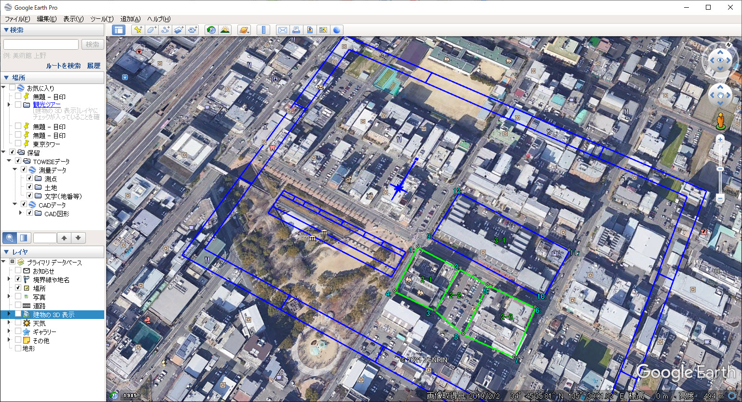Viewport: 742px width, 402px height.
Task: Click the zoom in plus button
Action: tap(720, 139)
